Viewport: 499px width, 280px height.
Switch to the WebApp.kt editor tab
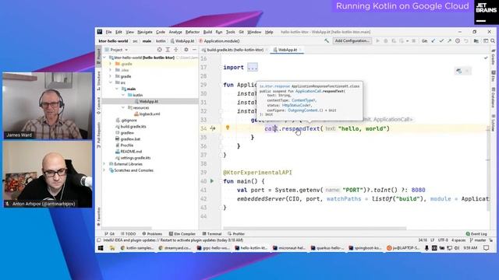[288, 50]
